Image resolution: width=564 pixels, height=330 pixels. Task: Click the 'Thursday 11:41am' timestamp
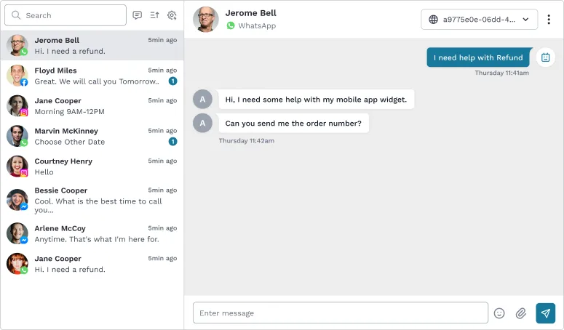click(x=501, y=73)
